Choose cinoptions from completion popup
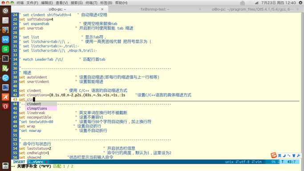 (x=41, y=108)
